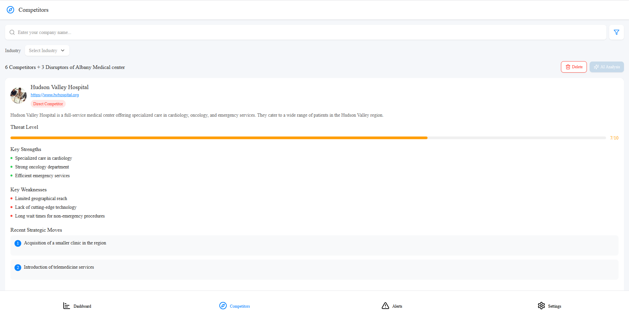Image resolution: width=629 pixels, height=312 pixels.
Task: Click the sparkle icon on AI Analysis
Action: pyautogui.click(x=596, y=67)
